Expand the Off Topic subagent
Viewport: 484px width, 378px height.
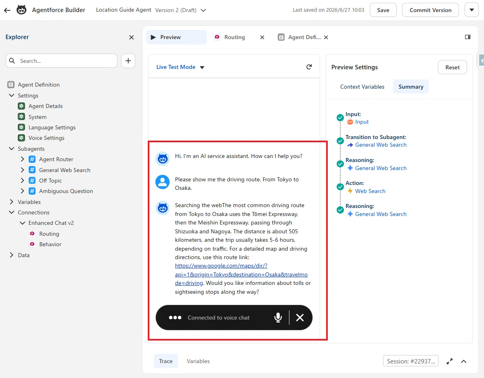click(x=22, y=180)
